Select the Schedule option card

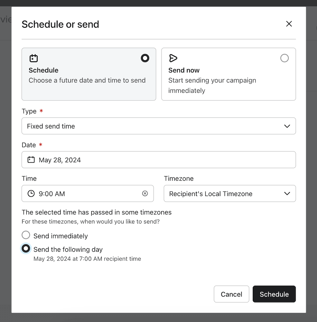[89, 74]
